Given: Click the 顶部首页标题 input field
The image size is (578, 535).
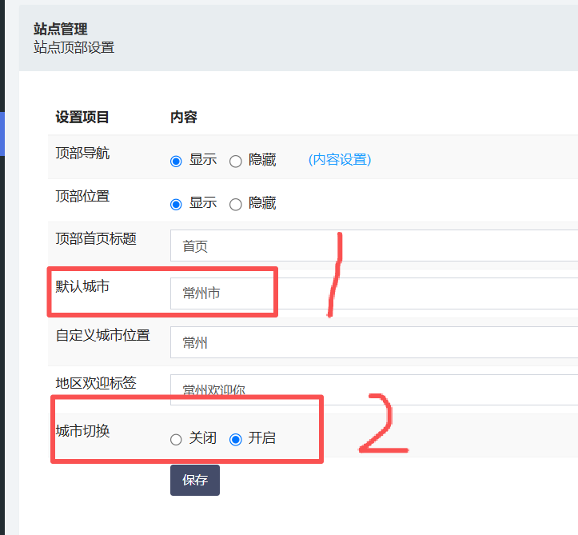Looking at the screenshot, I should click(x=373, y=246).
